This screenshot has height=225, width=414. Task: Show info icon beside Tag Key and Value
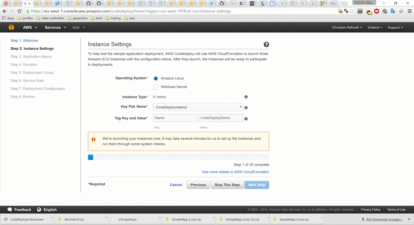coord(246,119)
